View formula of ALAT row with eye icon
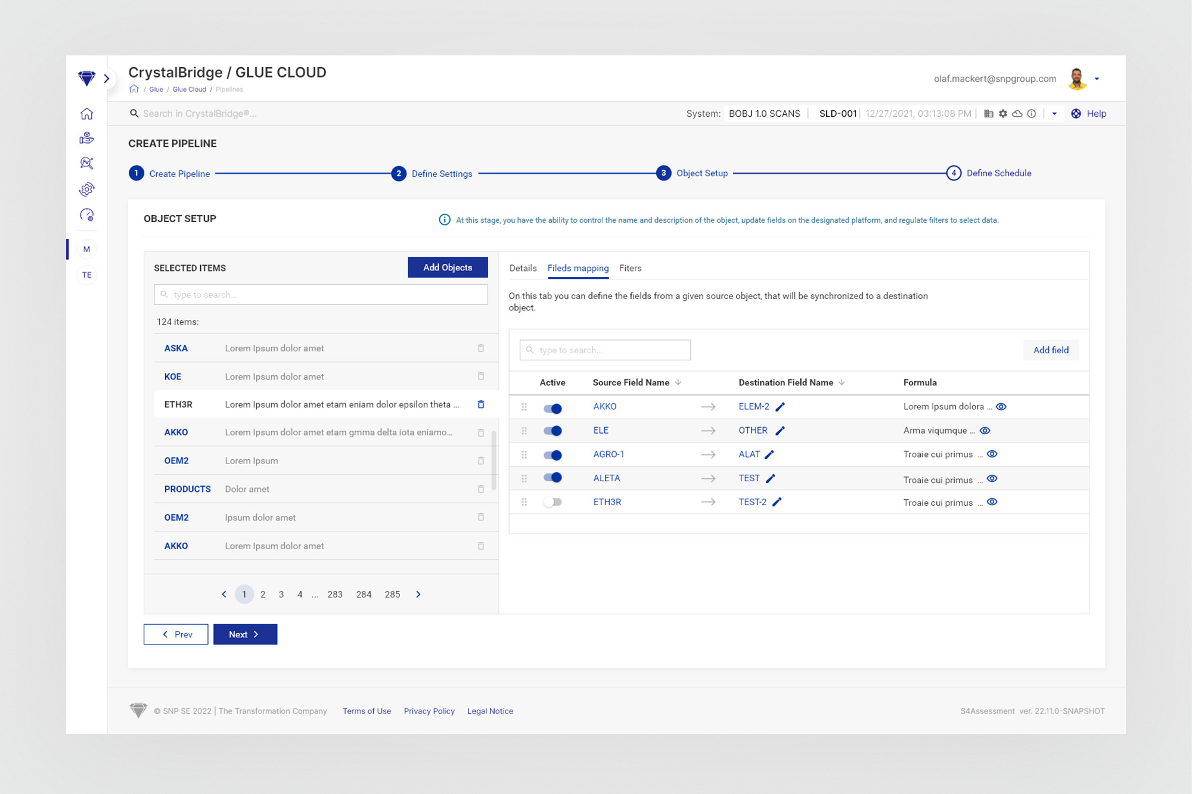1192x794 pixels. point(992,454)
